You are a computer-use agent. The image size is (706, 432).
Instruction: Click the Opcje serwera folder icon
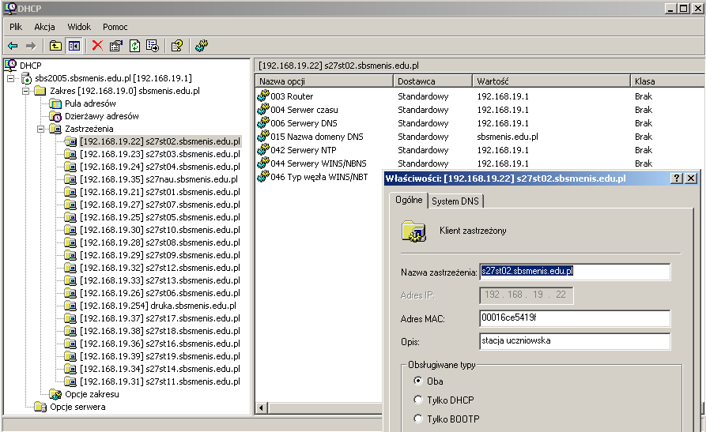(40, 407)
